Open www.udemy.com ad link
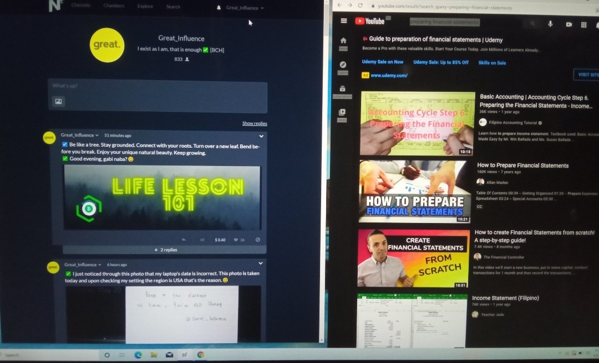This screenshot has height=363, width=599. (389, 75)
